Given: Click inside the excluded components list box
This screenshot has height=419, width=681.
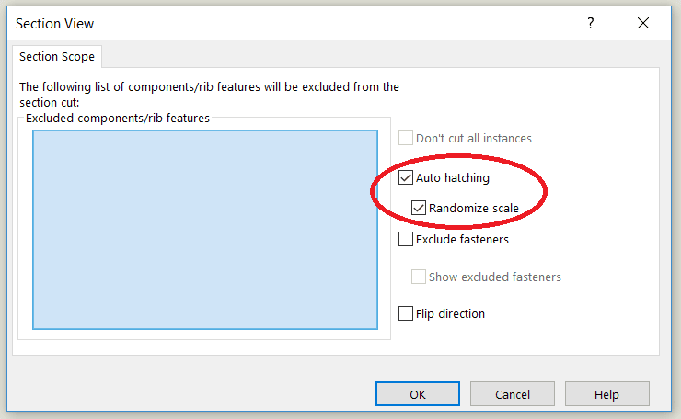Looking at the screenshot, I should [205, 230].
